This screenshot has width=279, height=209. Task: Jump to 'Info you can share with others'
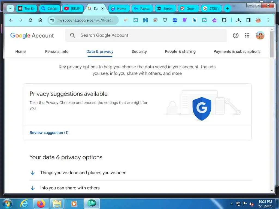coord(70,188)
